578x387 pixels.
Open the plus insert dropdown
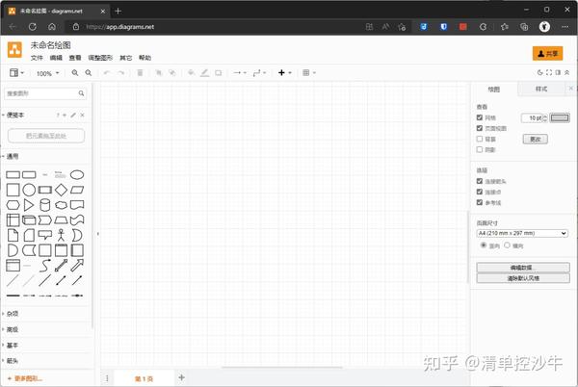tap(284, 73)
